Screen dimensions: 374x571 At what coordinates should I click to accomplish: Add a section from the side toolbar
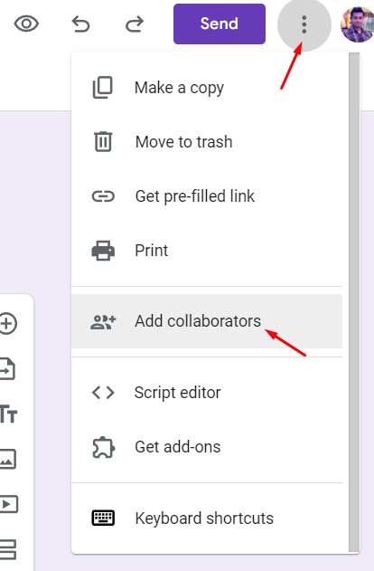(8, 549)
